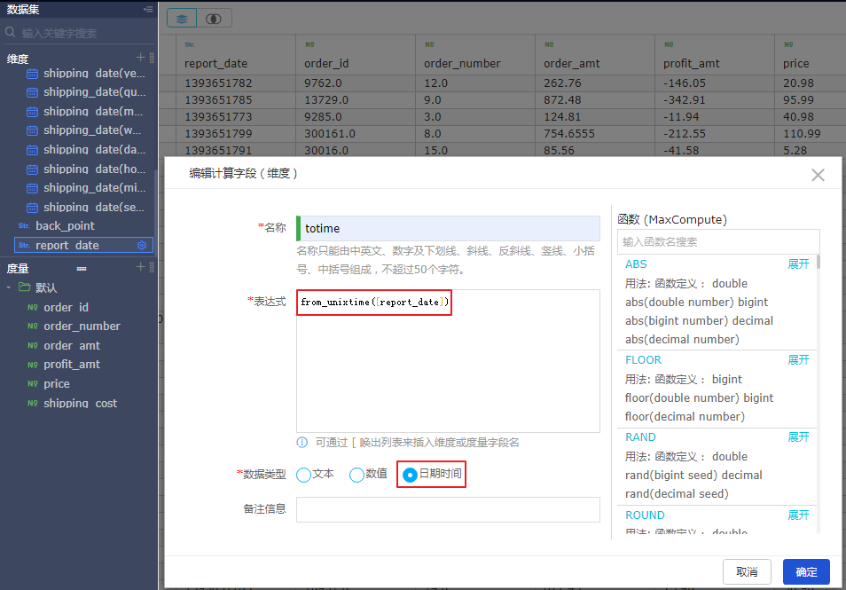Click inside the 表达式 expression editor

pos(448,360)
